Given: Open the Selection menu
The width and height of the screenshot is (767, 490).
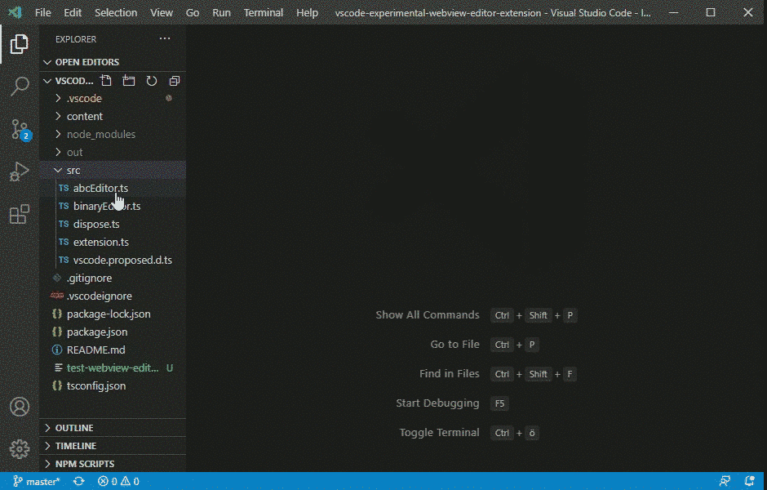Looking at the screenshot, I should [116, 13].
